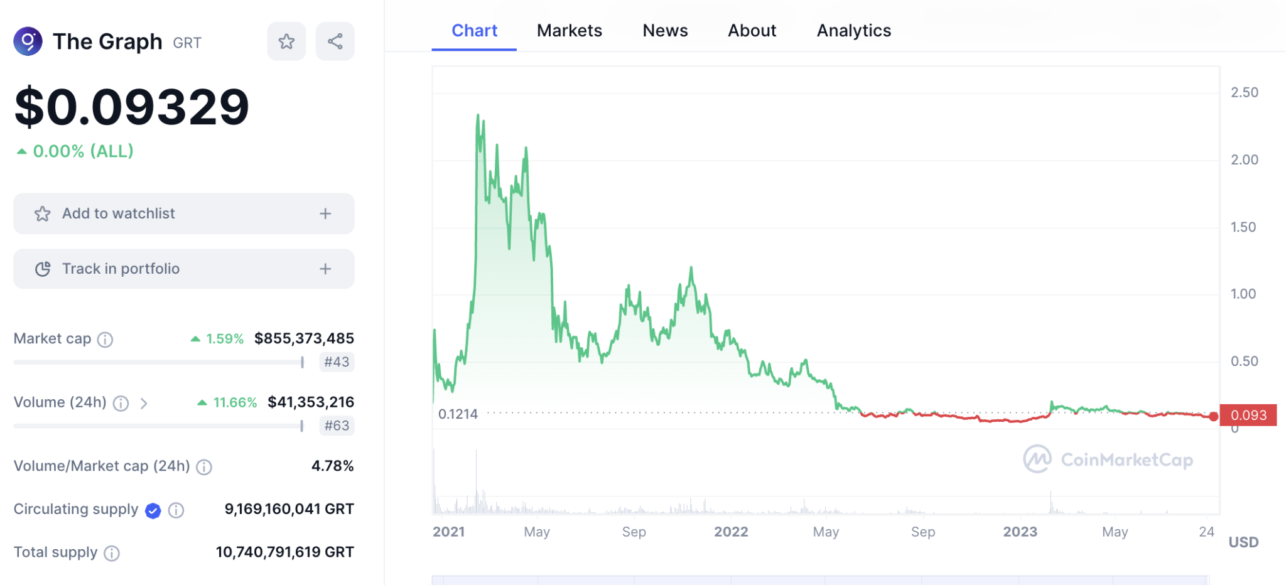1286x585 pixels.
Task: Click The Graph purple logo icon
Action: (28, 41)
